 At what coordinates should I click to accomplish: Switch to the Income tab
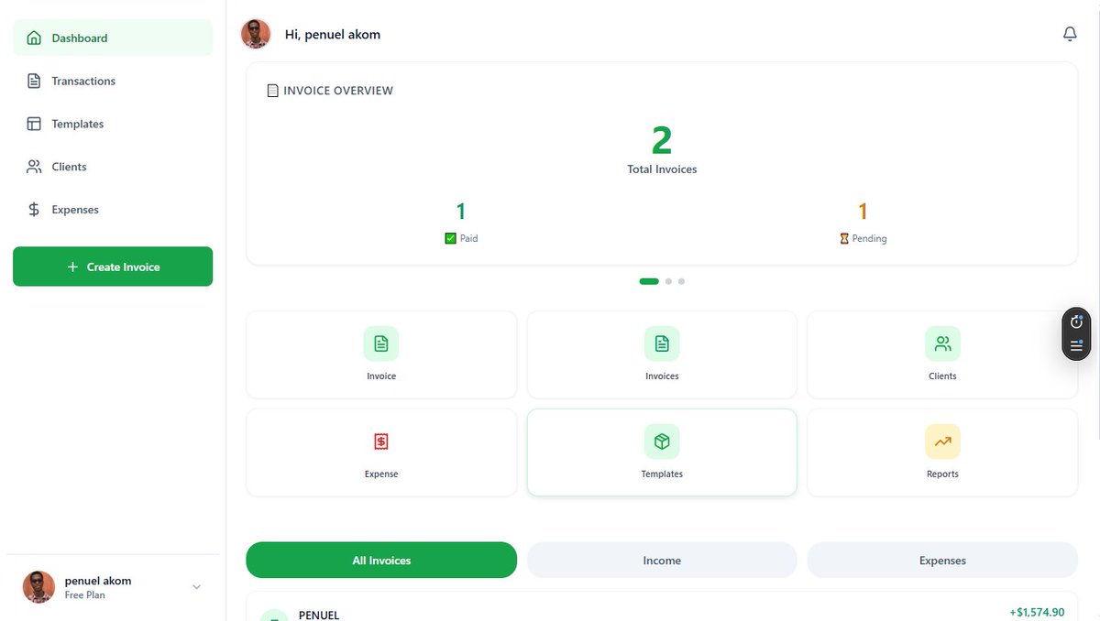pyautogui.click(x=662, y=560)
